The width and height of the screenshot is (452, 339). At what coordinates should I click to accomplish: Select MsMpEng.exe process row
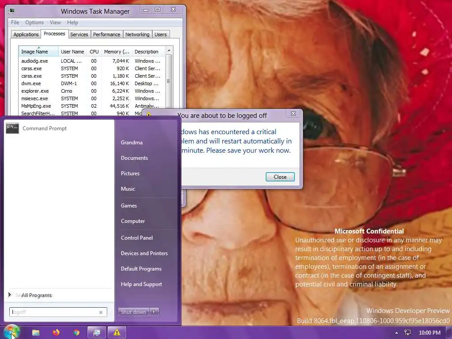(92, 106)
